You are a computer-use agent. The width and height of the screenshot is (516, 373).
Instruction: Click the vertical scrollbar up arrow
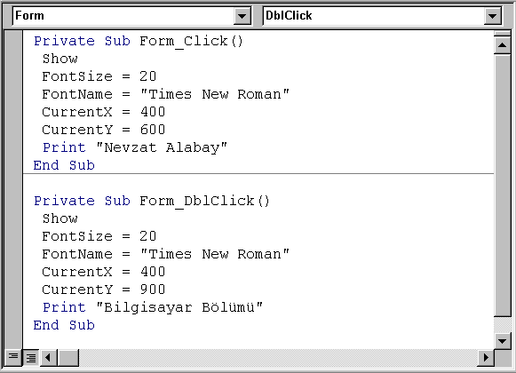[x=502, y=45]
